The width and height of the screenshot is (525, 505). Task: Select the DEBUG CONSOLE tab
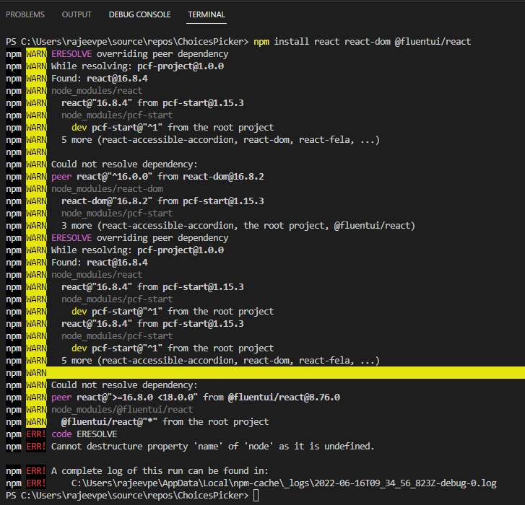(140, 14)
